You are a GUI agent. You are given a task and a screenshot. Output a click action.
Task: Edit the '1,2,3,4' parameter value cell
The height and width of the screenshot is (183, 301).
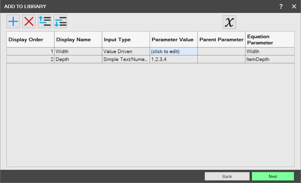[173, 59]
